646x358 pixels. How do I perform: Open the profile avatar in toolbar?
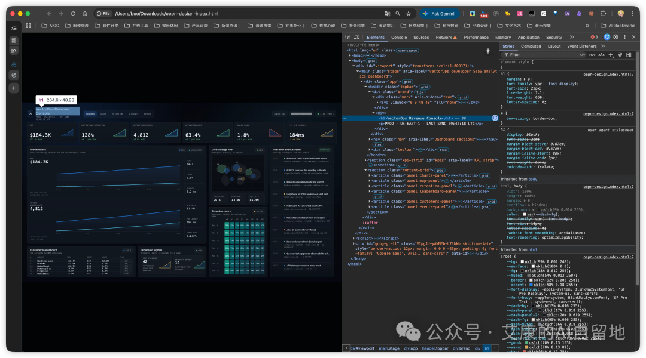pyautogui.click(x=621, y=14)
